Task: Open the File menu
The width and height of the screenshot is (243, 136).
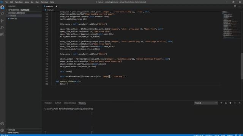Action: coord(6,2)
